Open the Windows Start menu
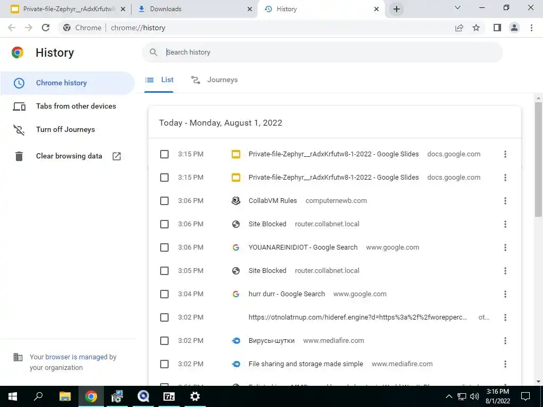Viewport: 543px width, 407px height. (x=13, y=396)
